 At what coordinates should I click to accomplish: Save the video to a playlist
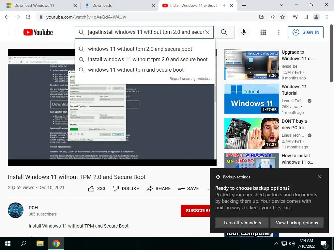(188, 188)
